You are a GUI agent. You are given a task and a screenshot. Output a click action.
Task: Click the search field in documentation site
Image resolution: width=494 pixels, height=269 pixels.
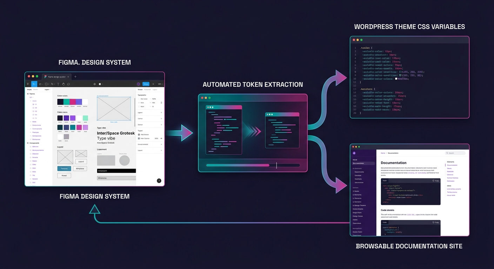pyautogui.click(x=455, y=153)
